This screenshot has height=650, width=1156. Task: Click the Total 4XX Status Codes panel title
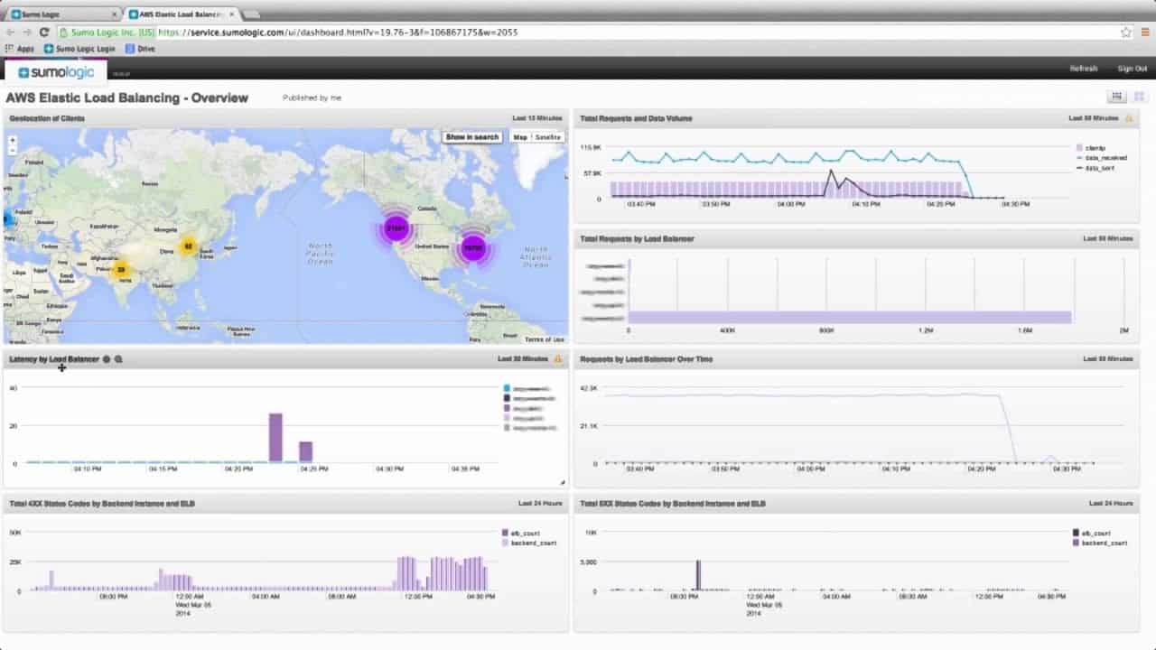coord(102,504)
